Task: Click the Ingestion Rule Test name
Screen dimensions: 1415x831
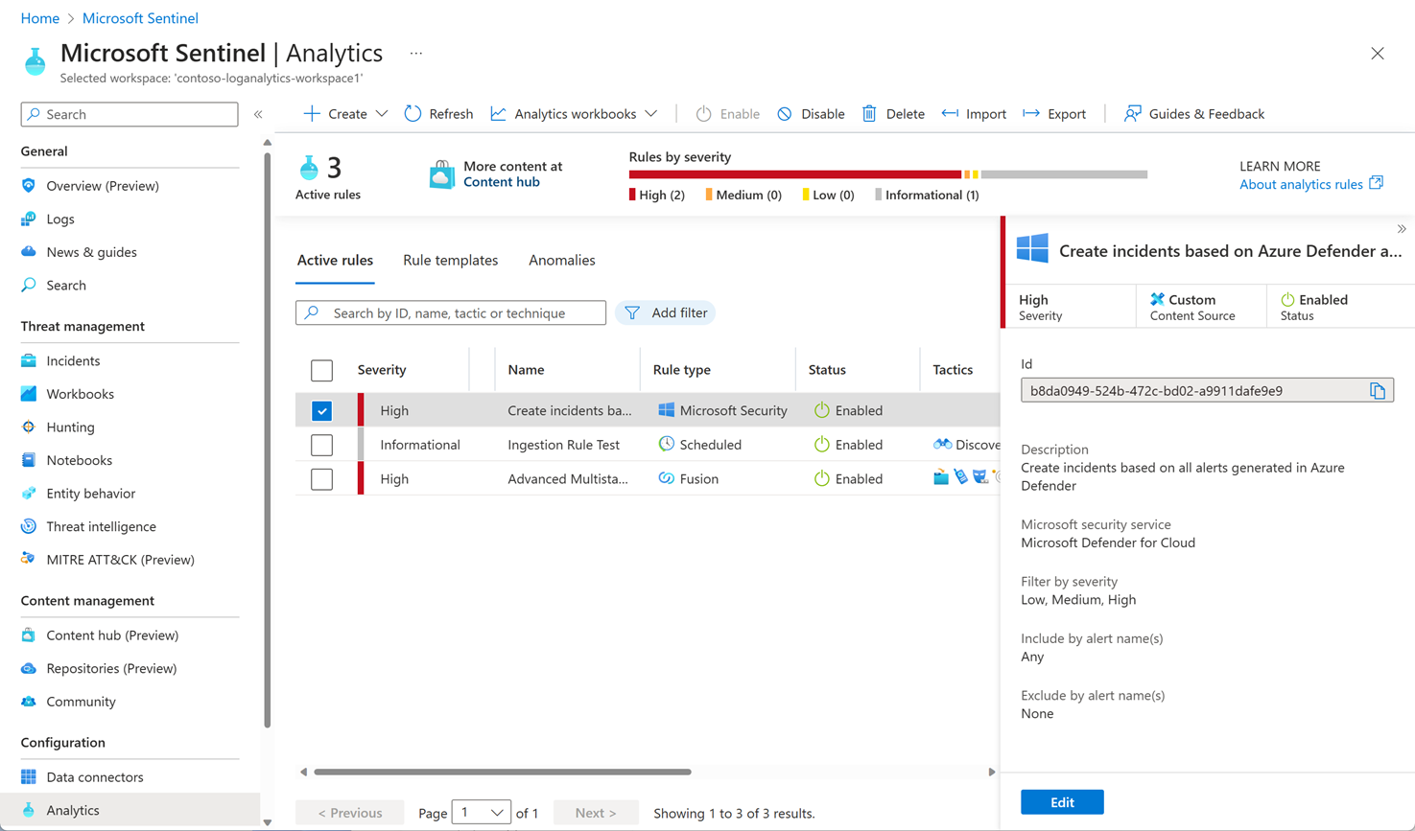Action: 564,445
